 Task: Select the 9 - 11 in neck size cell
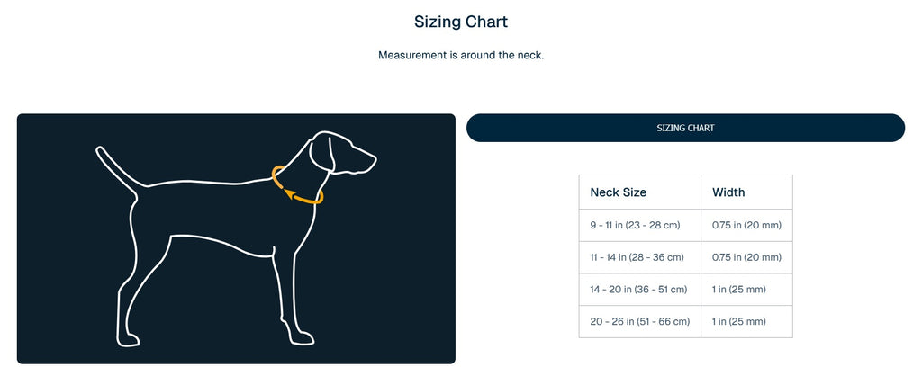635,225
